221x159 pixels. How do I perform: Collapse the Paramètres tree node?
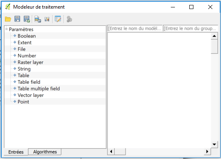click(x=6, y=29)
